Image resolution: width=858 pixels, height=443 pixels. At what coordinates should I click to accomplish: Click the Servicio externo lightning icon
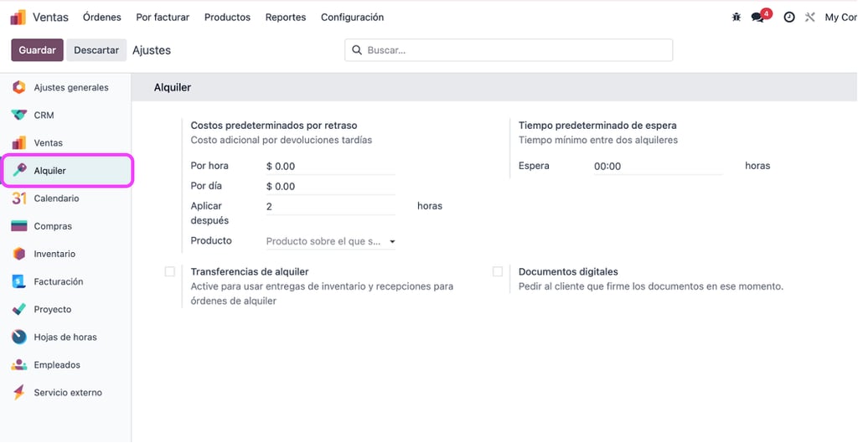coord(19,392)
